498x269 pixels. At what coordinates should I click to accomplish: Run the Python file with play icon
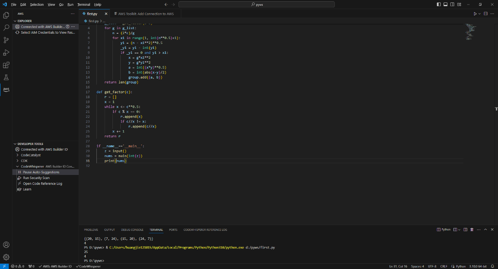click(475, 14)
